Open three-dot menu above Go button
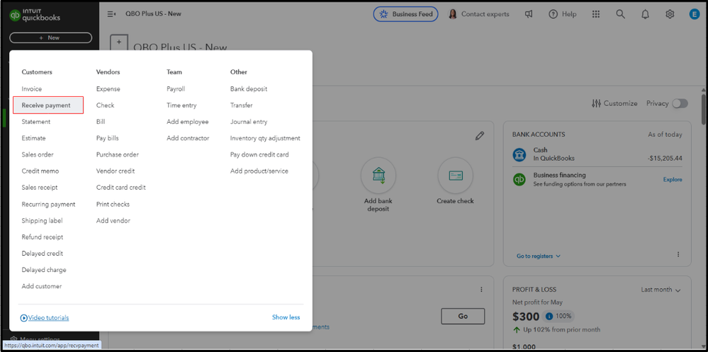This screenshot has height=352, width=708. [x=481, y=289]
